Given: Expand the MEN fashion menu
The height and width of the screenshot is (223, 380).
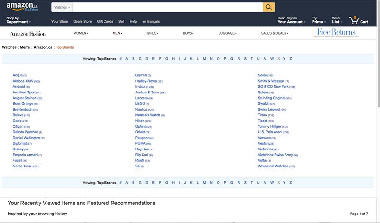Looking at the screenshot, I should point(117,33).
